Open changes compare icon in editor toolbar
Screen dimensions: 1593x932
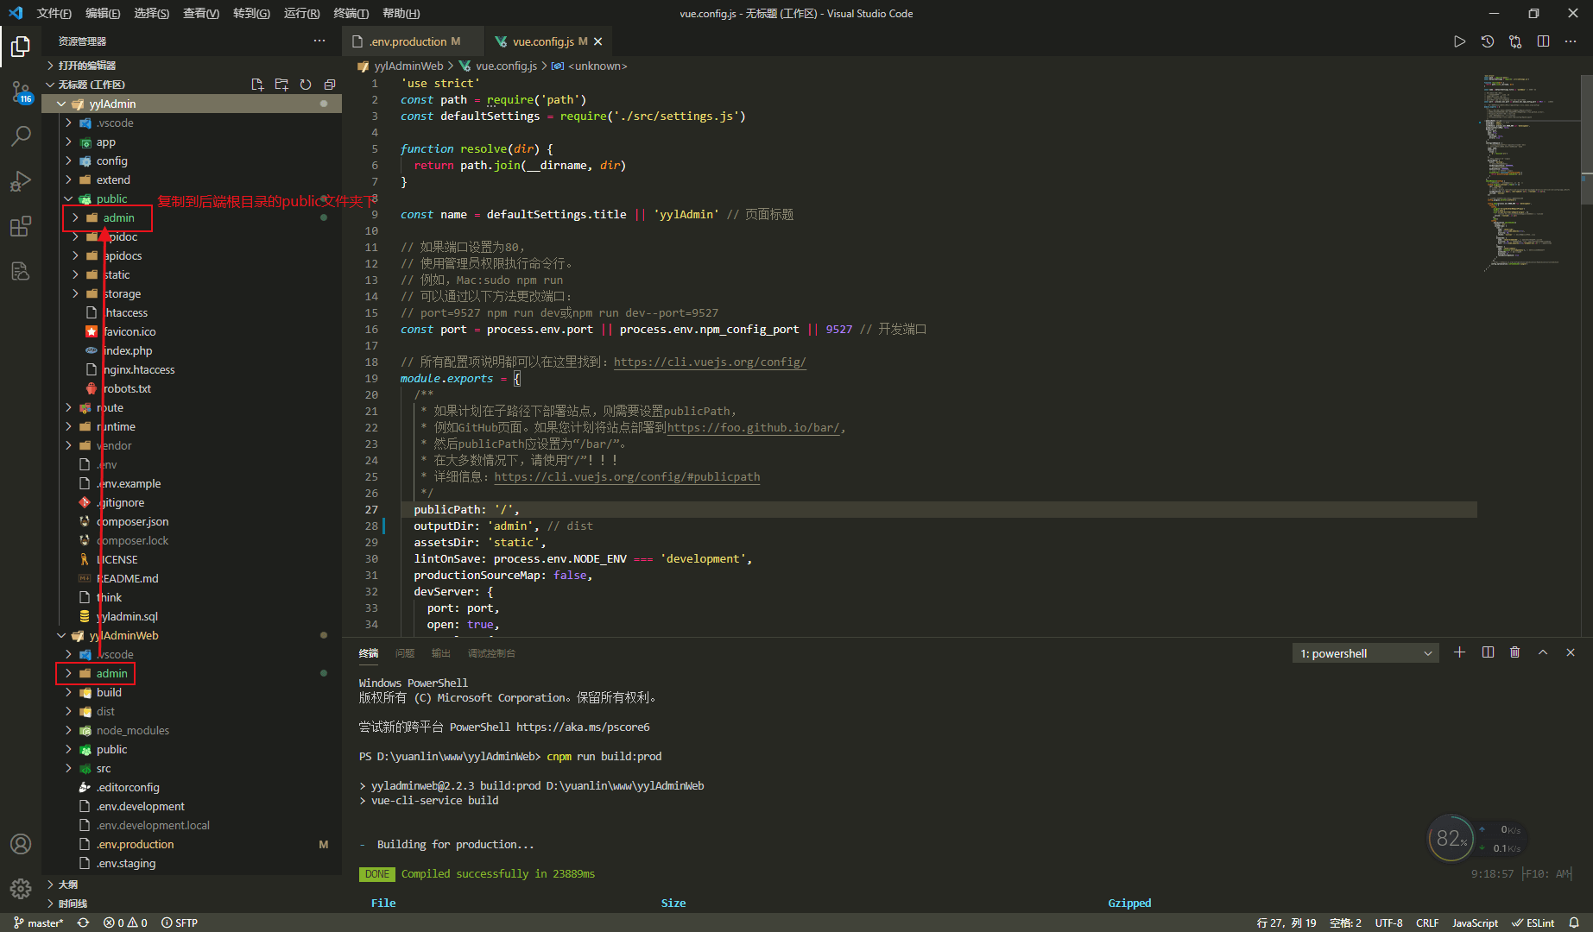[1515, 41]
